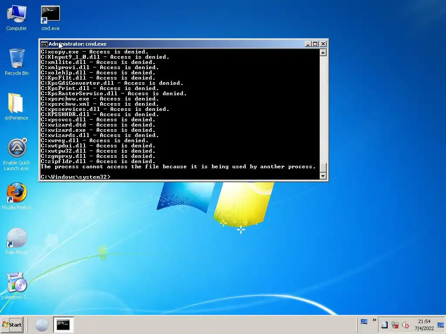
Task: Click the Administrator: cmd.exe title bar text
Action: point(78,44)
